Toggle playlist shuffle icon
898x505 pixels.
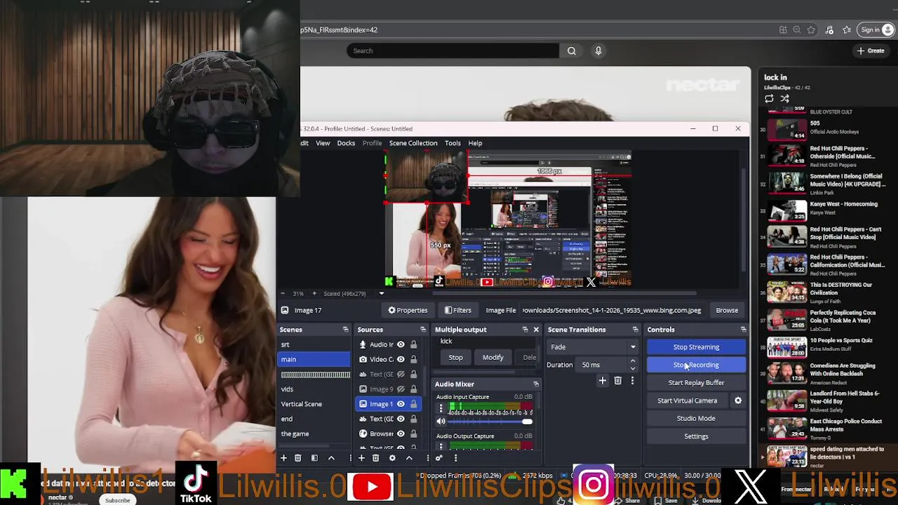(x=785, y=99)
